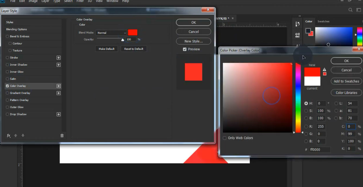363x187 pixels.
Task: Click the plus icon beside Drop Shadow
Action: pos(58,114)
